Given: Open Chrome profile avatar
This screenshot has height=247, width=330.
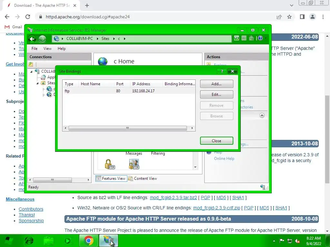Looking at the screenshot, I should 313,17.
